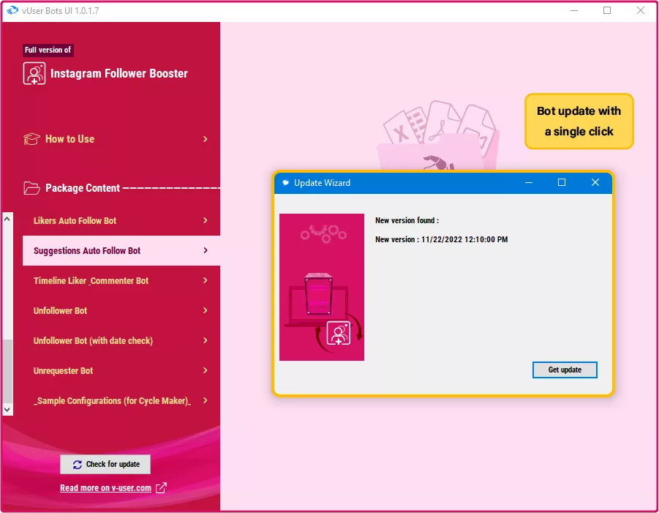Click the Package Content folder icon

pyautogui.click(x=31, y=188)
